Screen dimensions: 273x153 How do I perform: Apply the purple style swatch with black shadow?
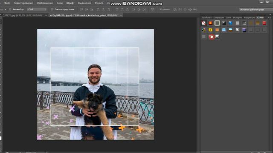(244, 30)
